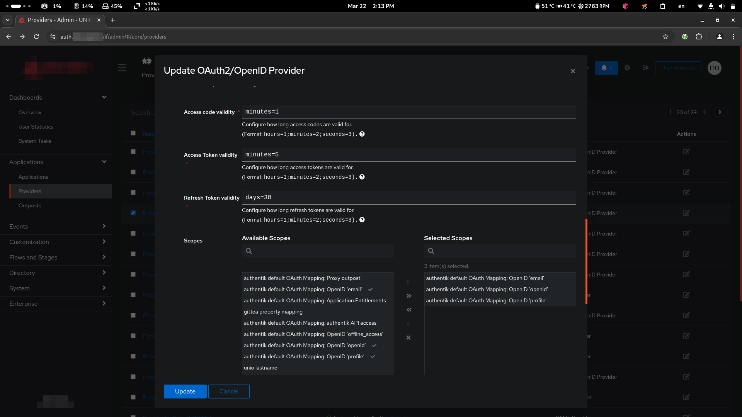Open the Outposts sidebar item
This screenshot has width=742, height=417.
click(30, 205)
